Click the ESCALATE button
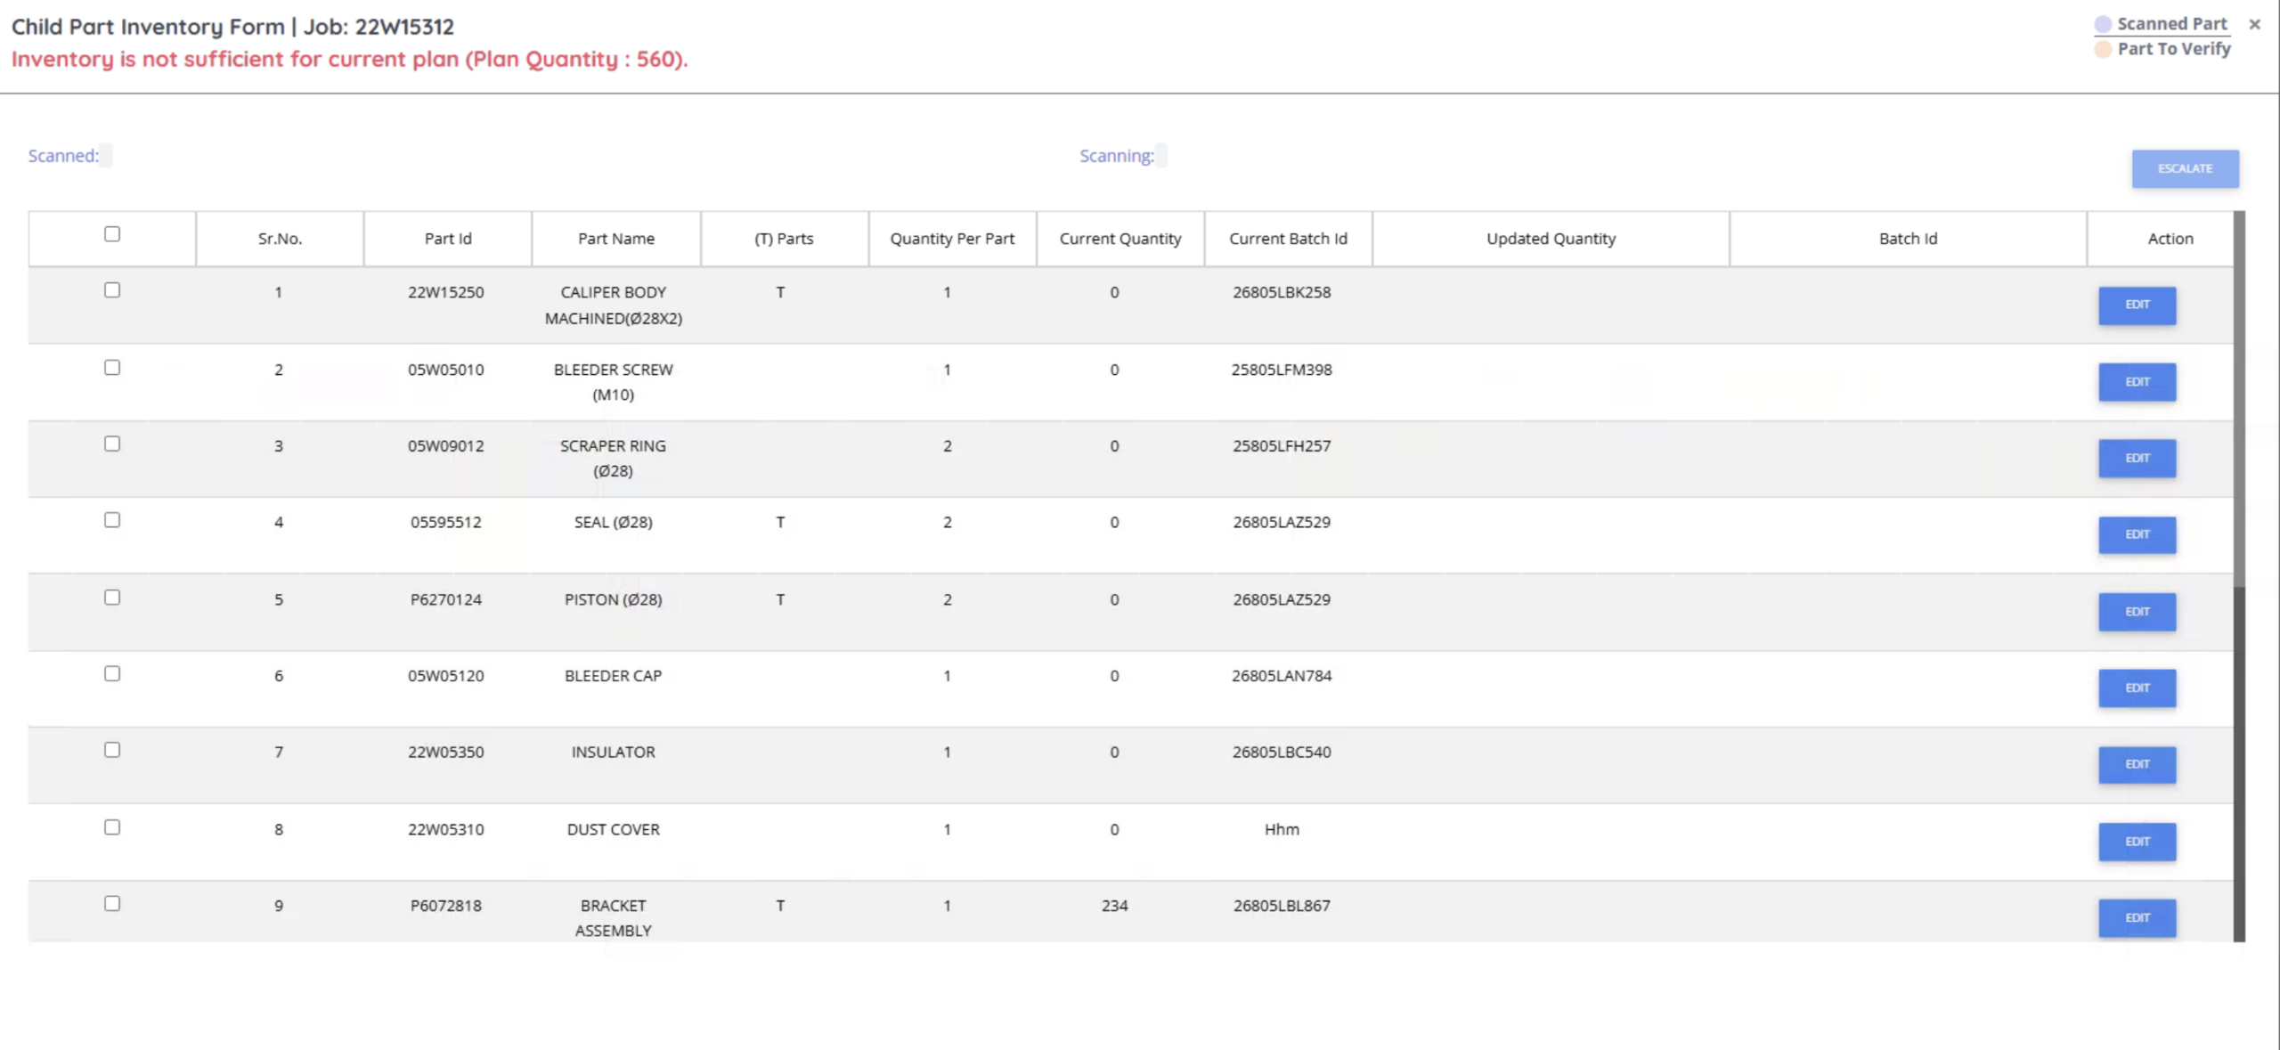 (x=2185, y=168)
